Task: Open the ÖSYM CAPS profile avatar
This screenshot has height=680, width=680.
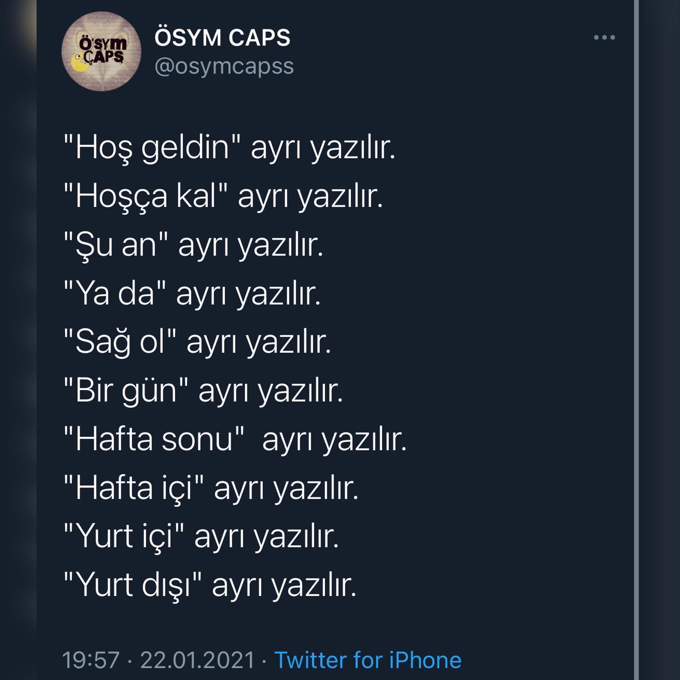Action: (101, 51)
